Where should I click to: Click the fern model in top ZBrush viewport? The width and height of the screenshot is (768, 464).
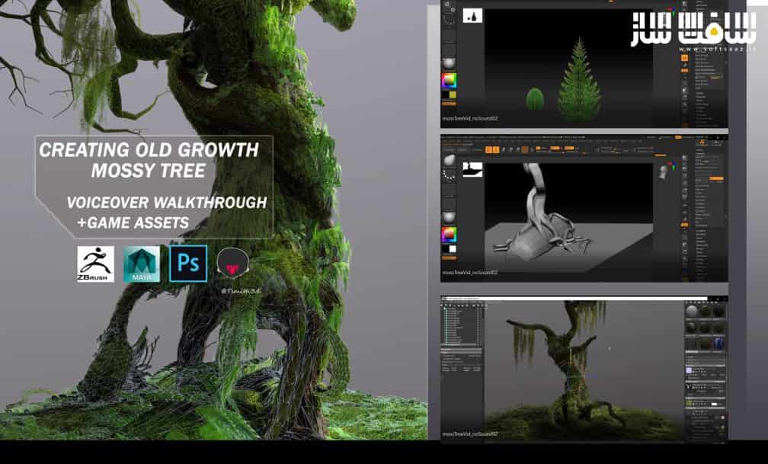(579, 80)
